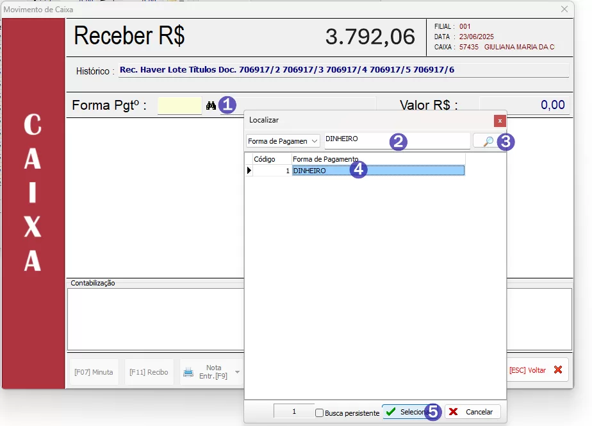Click the [F11] Recibo button
This screenshot has width=592, height=426.
[x=149, y=372]
